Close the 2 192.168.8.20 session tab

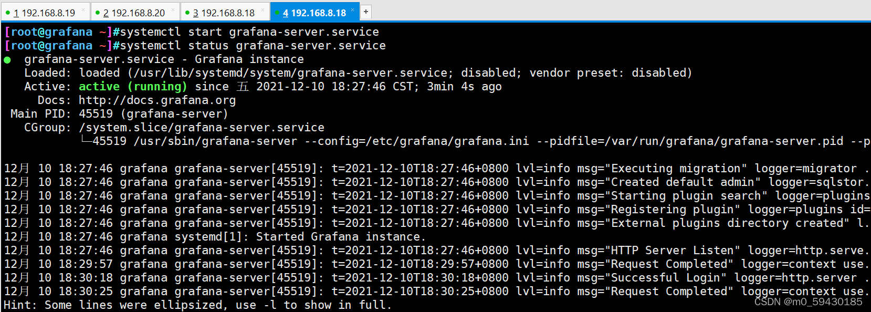coord(173,10)
